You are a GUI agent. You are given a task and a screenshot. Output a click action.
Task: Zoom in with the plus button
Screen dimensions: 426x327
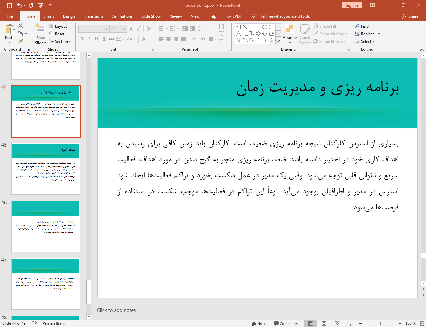point(400,323)
